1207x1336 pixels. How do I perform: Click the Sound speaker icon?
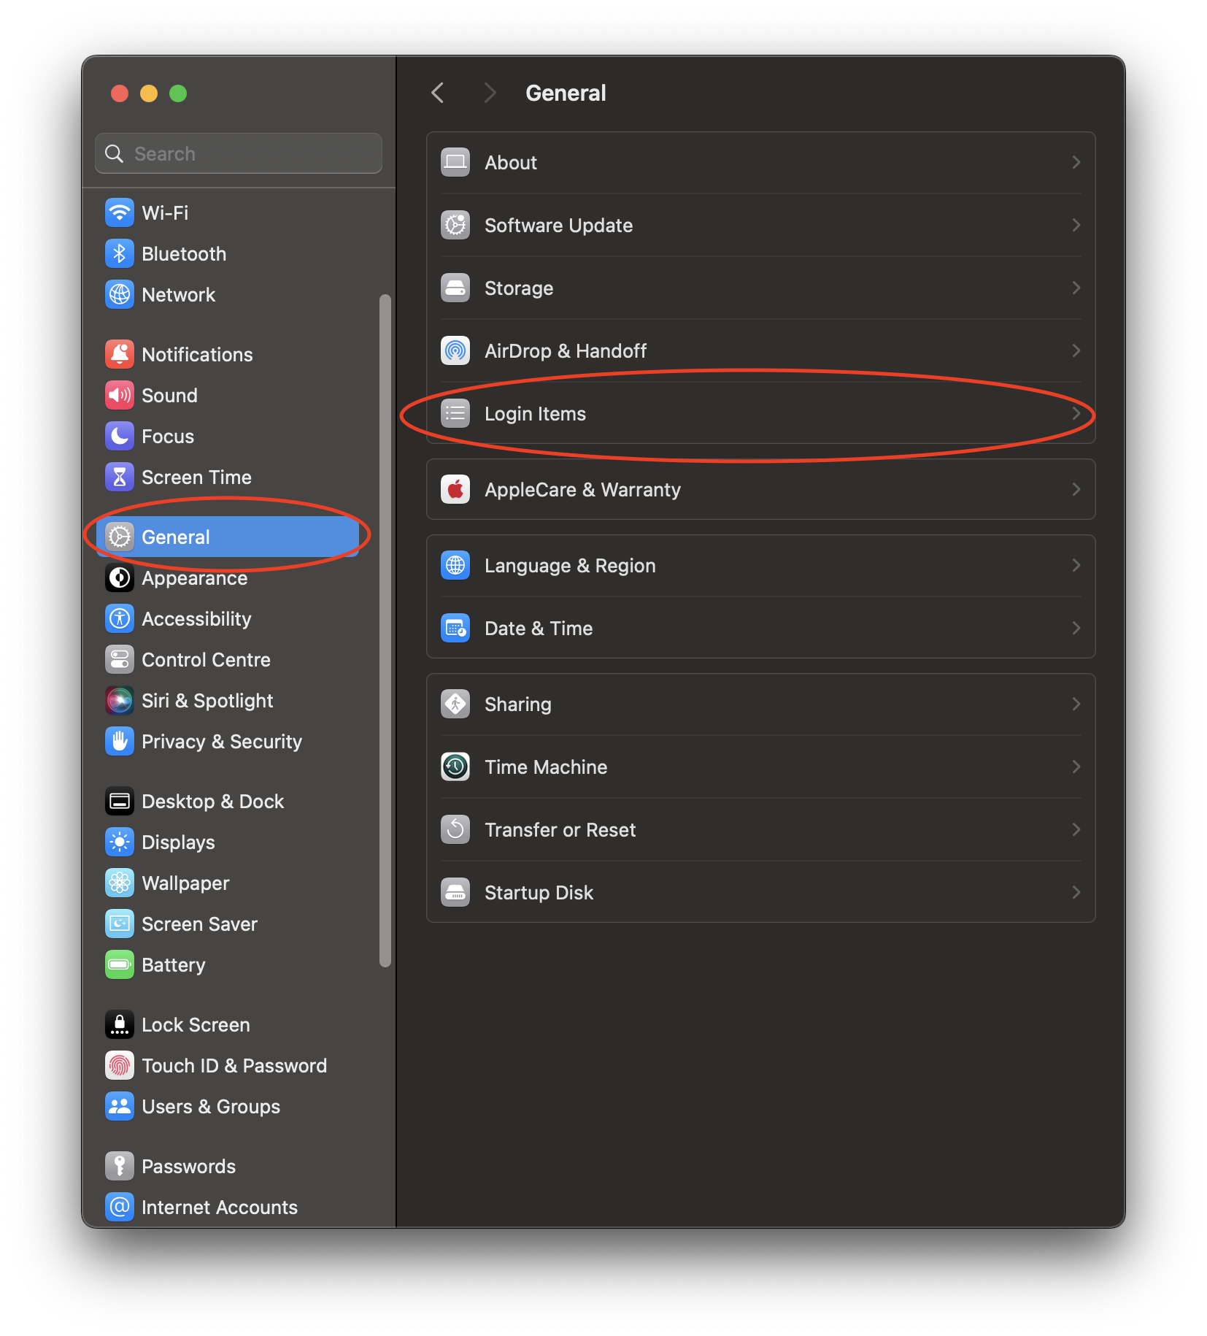click(120, 395)
